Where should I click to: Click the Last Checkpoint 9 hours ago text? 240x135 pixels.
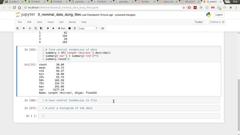point(97,15)
